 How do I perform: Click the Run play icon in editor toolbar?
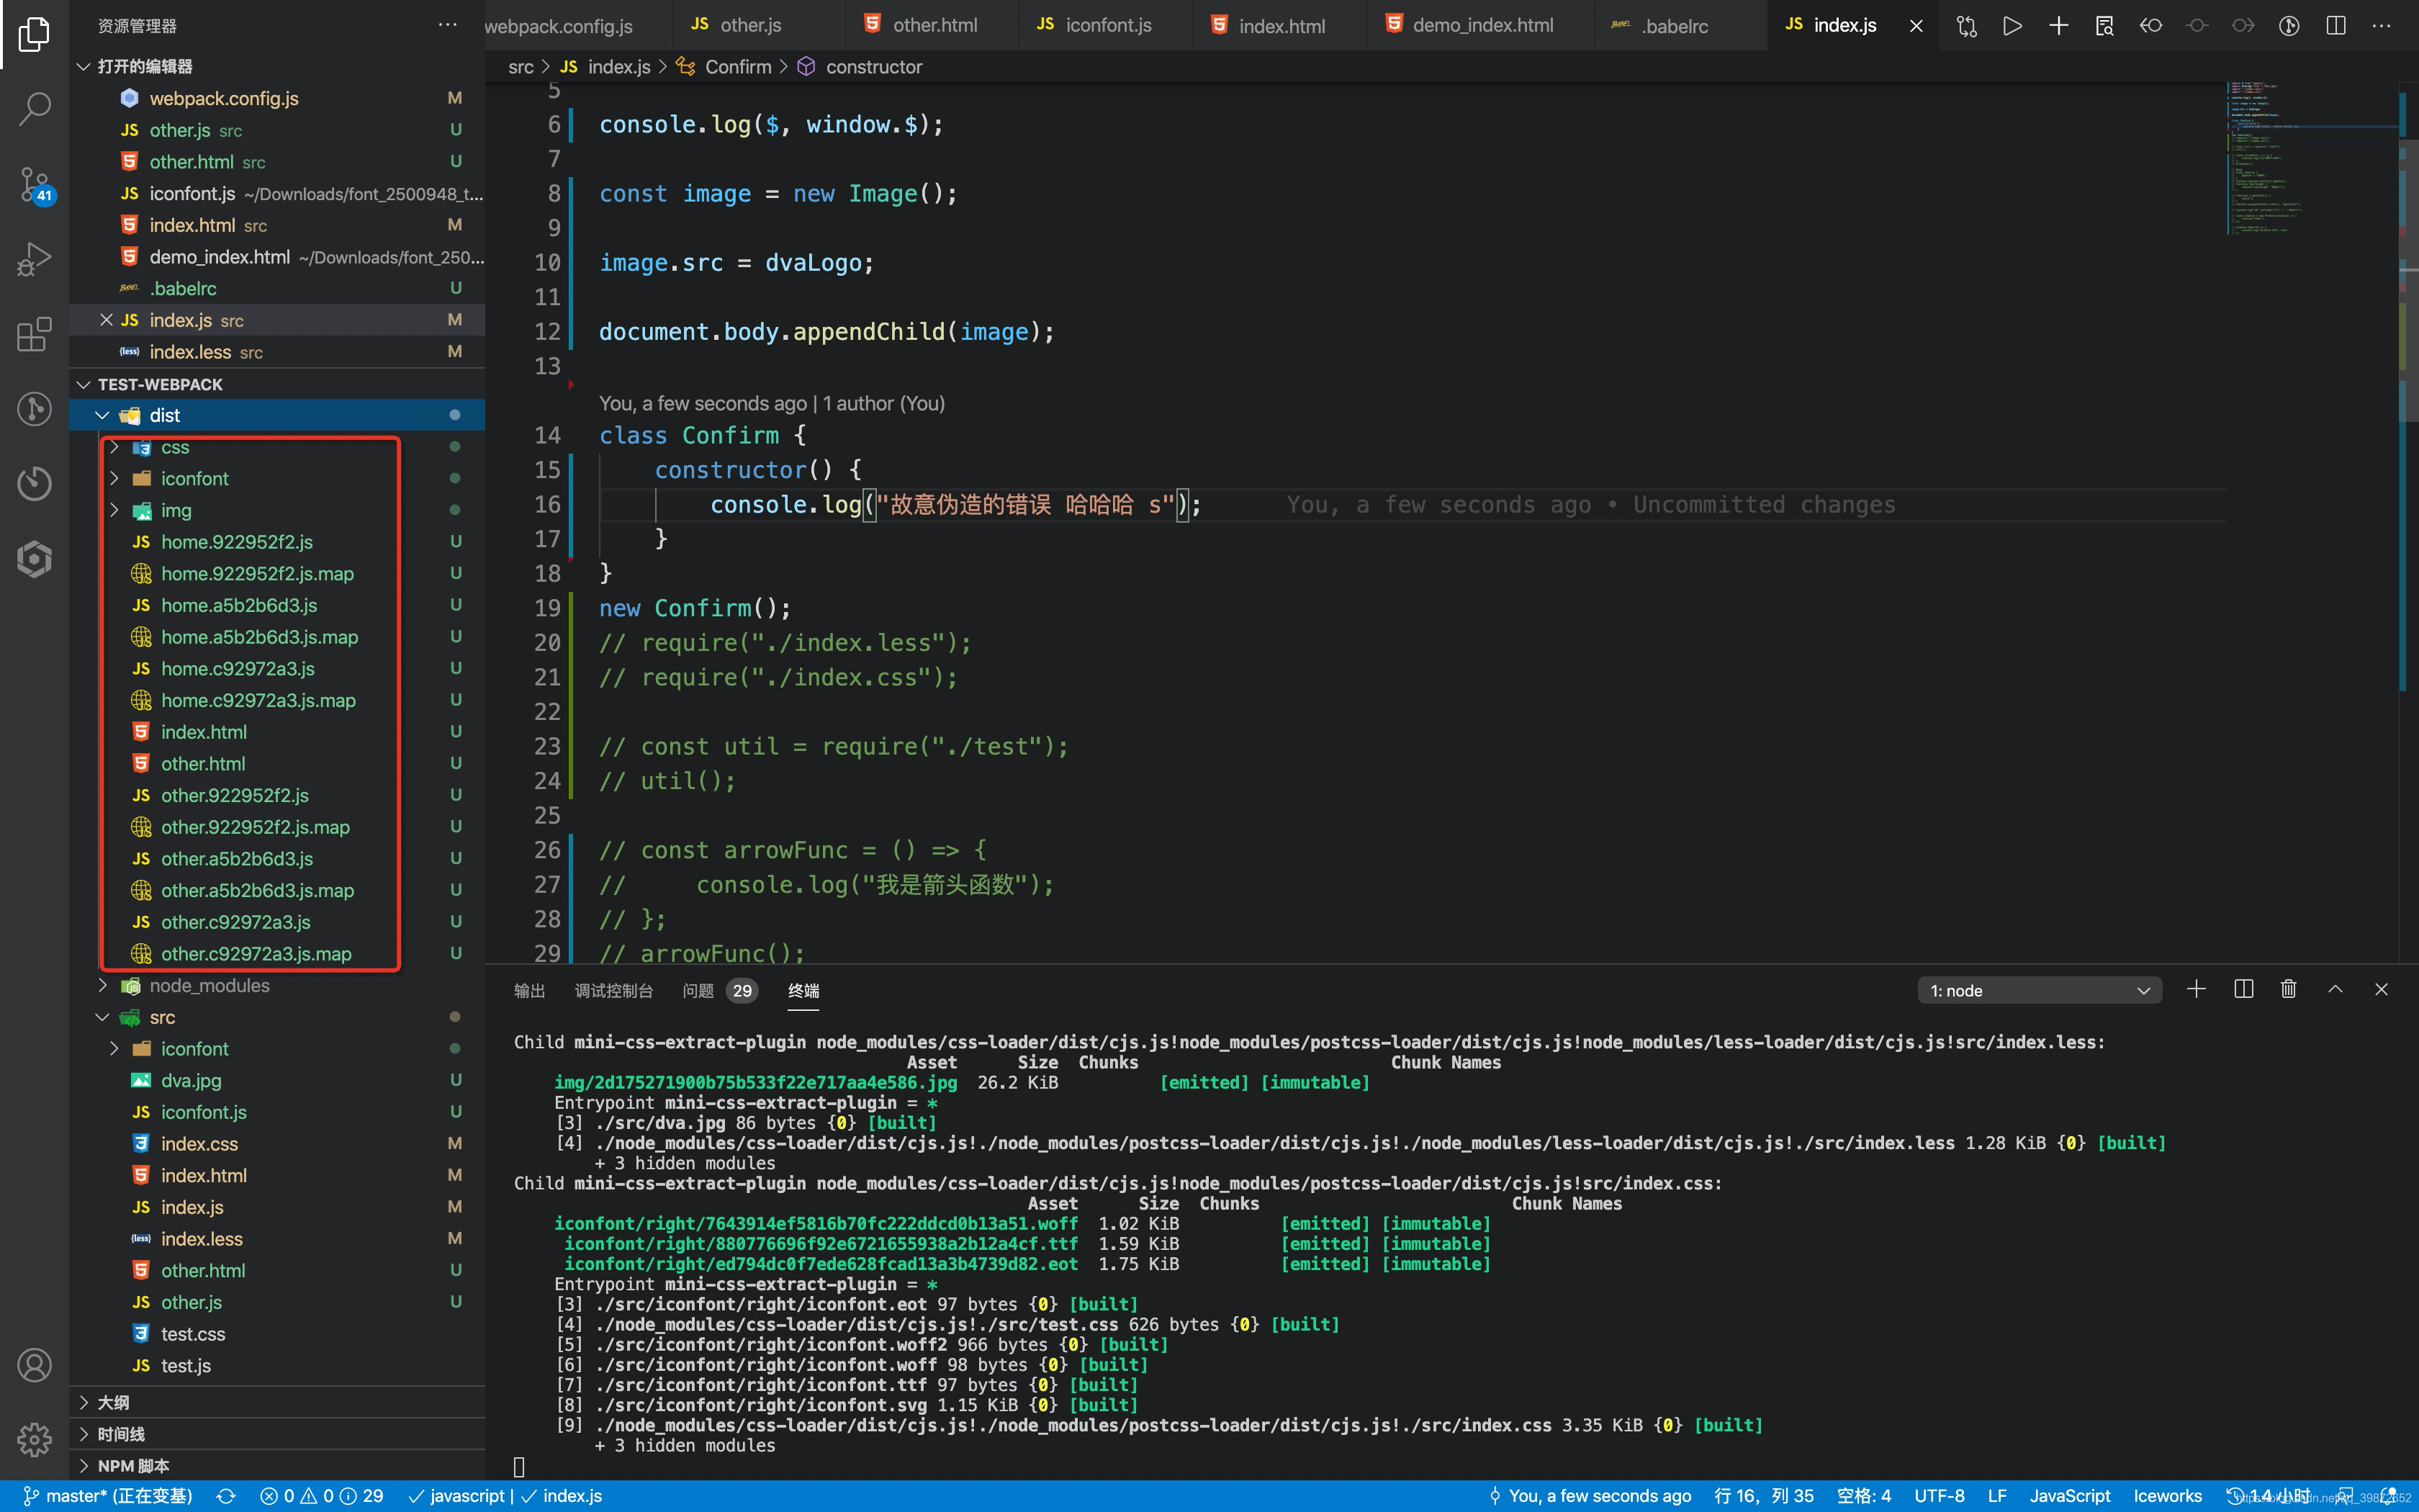[x=2012, y=26]
